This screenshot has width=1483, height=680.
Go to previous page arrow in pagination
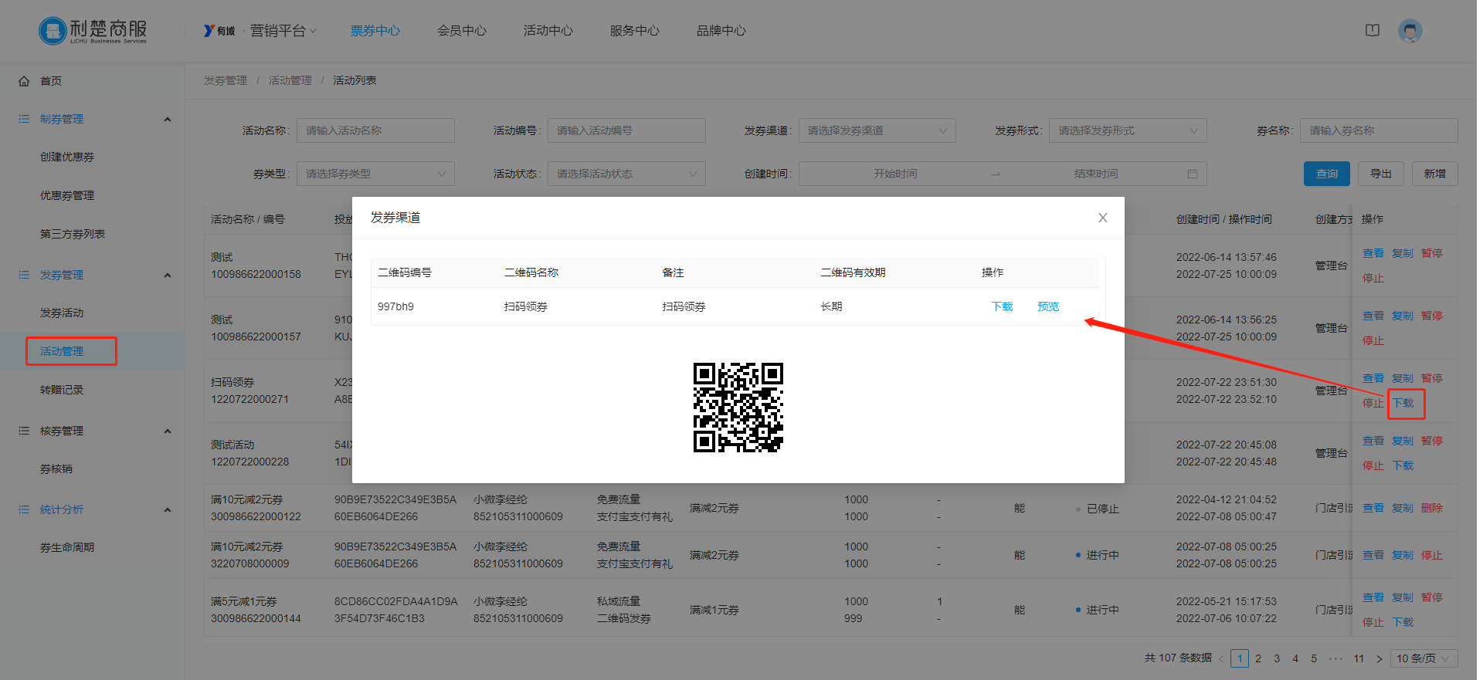[x=1221, y=658]
